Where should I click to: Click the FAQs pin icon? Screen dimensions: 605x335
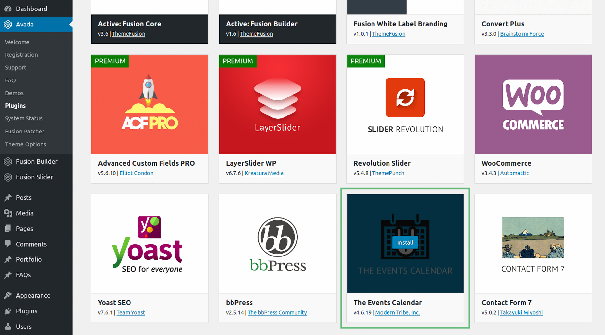pos(8,275)
